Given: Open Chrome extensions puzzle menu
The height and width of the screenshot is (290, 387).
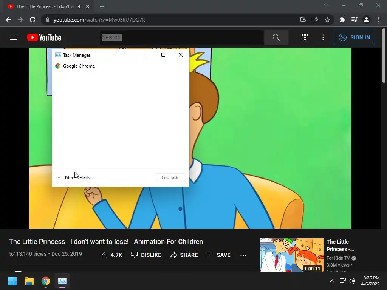Looking at the screenshot, I should (342, 20).
